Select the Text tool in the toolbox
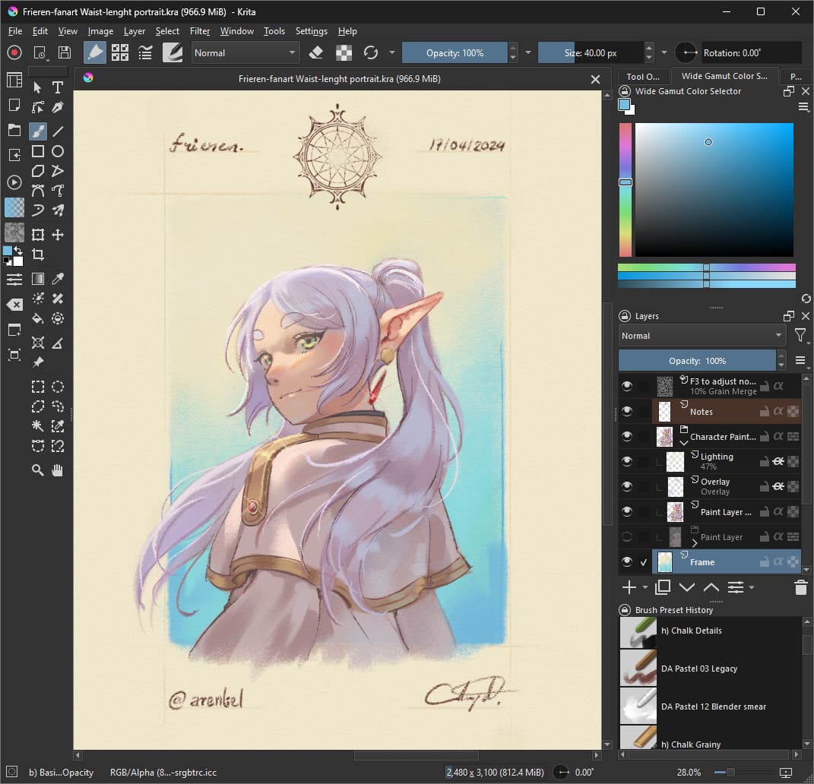The width and height of the screenshot is (814, 784). (x=58, y=87)
